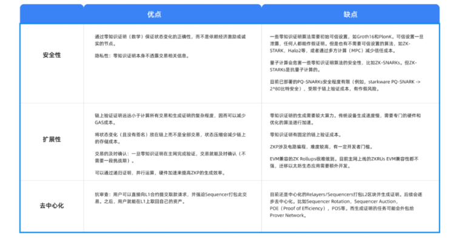Select the 扩展性 row label
Viewport: 450px width, 238px height.
52,140
